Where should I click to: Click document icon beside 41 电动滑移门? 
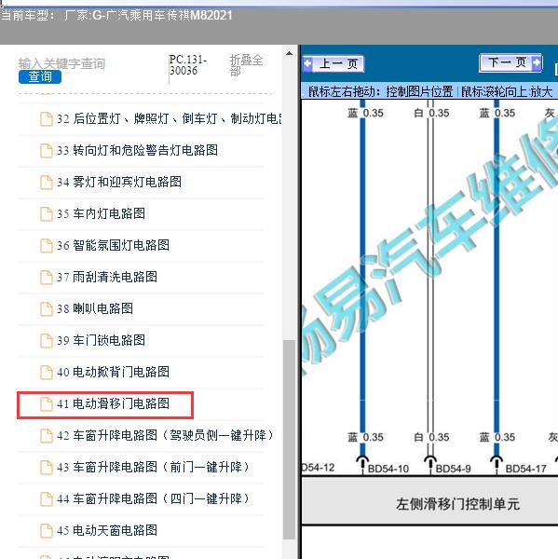click(x=47, y=404)
